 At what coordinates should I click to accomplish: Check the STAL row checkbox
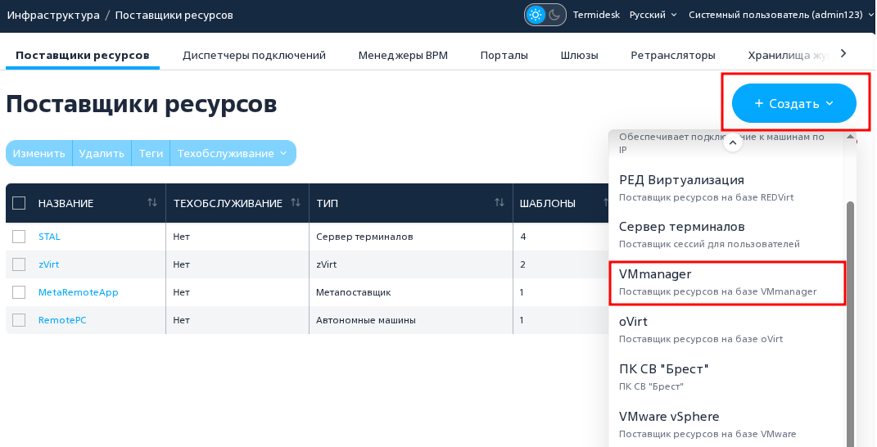click(19, 237)
